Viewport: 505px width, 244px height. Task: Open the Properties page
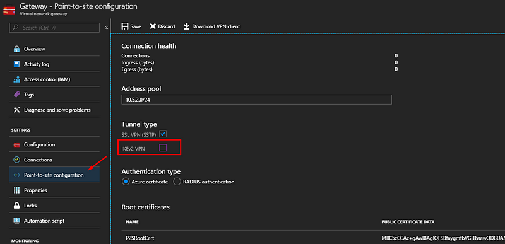click(54, 190)
